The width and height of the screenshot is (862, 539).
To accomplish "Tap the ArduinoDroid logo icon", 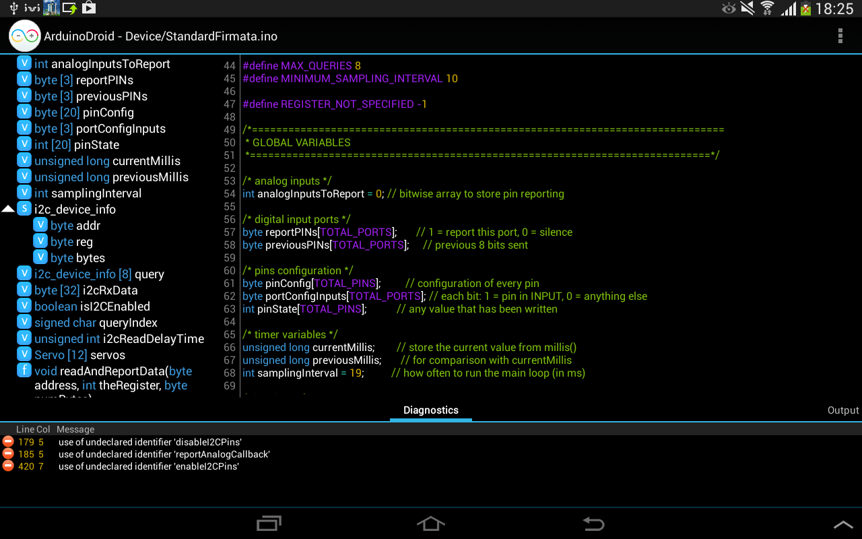I will point(24,36).
